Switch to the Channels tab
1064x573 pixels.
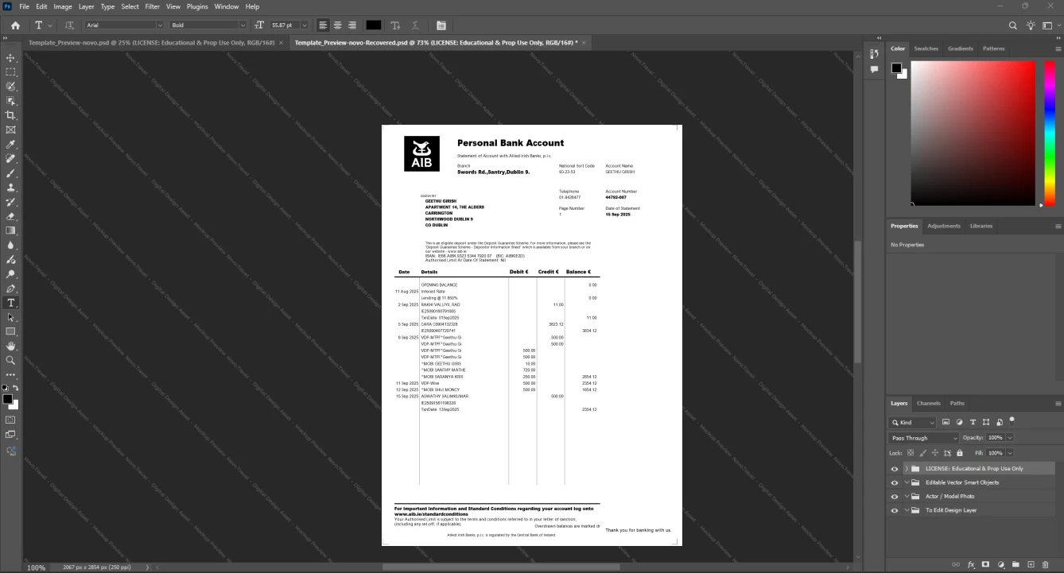pyautogui.click(x=928, y=403)
